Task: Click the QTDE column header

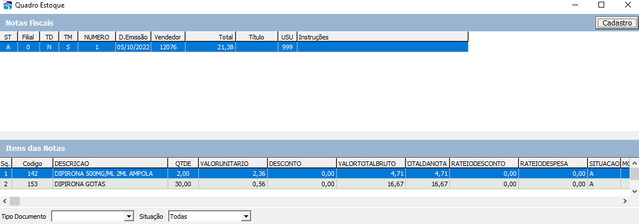Action: pos(183,163)
